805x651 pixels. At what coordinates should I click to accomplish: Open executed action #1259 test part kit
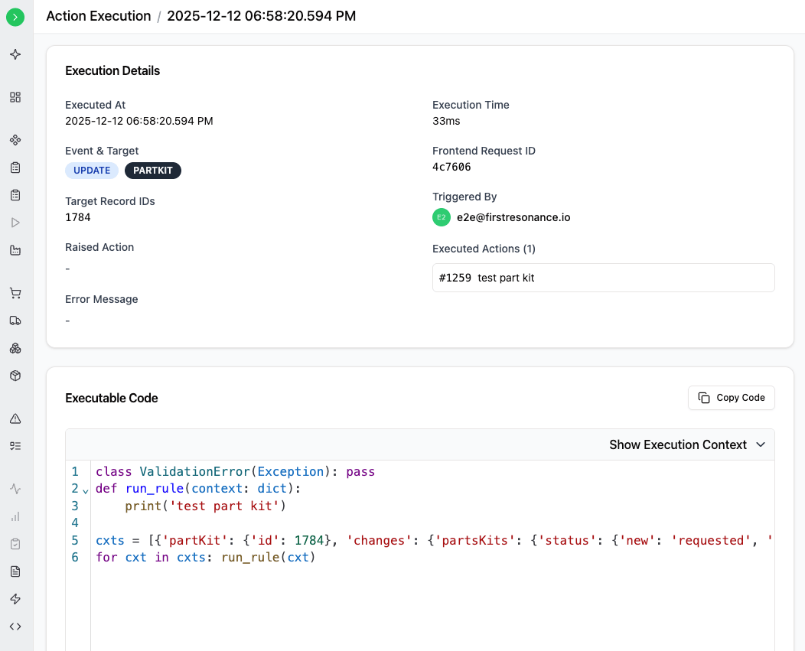[603, 278]
